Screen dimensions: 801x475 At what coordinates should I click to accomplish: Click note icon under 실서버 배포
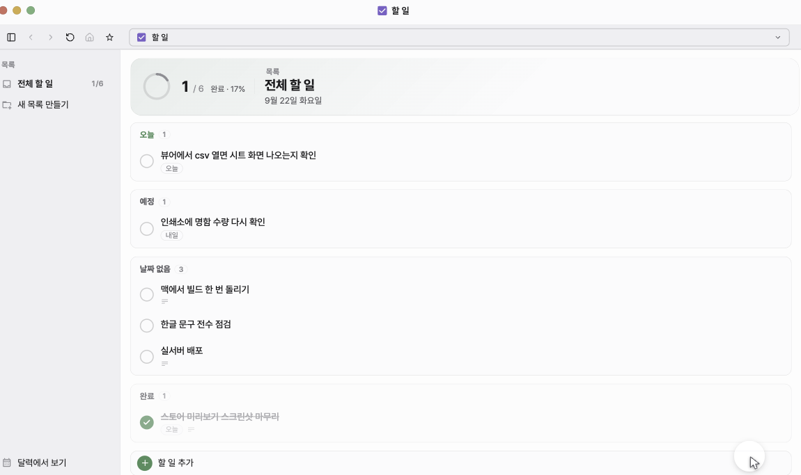pyautogui.click(x=164, y=364)
